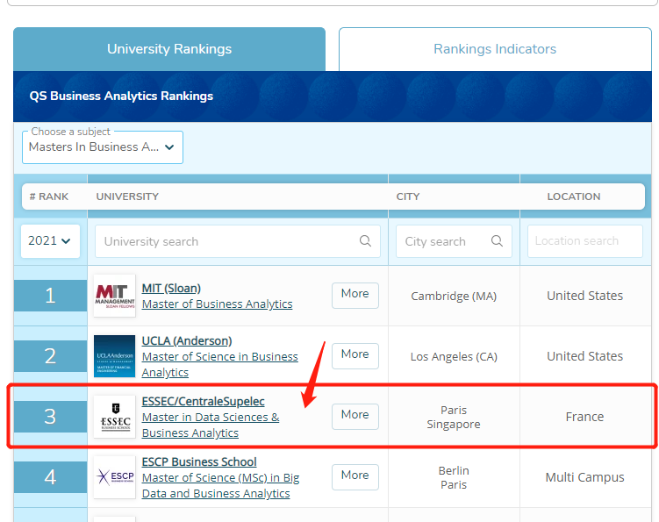659x522 pixels.
Task: Open Master of Business Analytics program link
Action: coord(217,304)
